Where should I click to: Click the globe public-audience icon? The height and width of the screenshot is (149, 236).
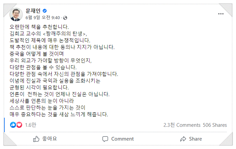[x=65, y=17]
